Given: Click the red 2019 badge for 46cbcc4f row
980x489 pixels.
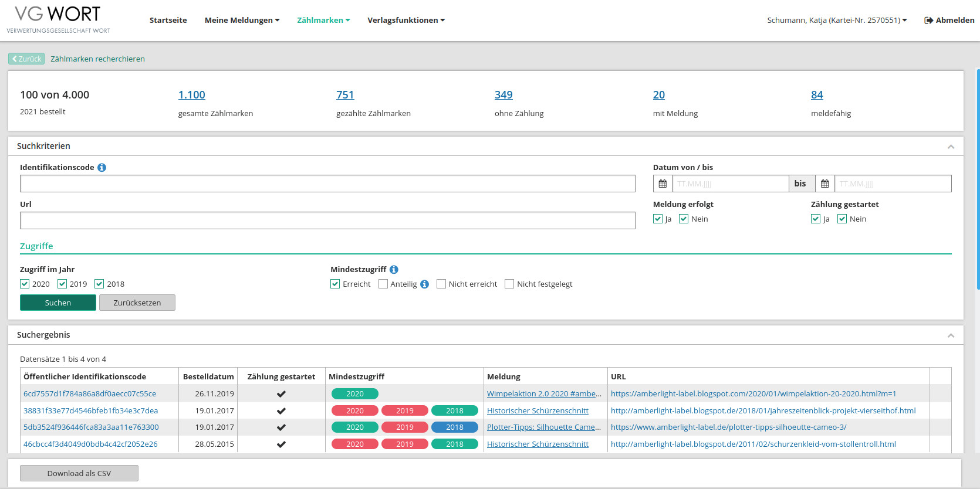Looking at the screenshot, I should coord(405,444).
